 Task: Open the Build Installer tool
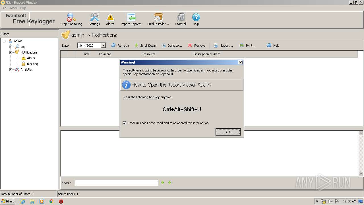click(158, 19)
